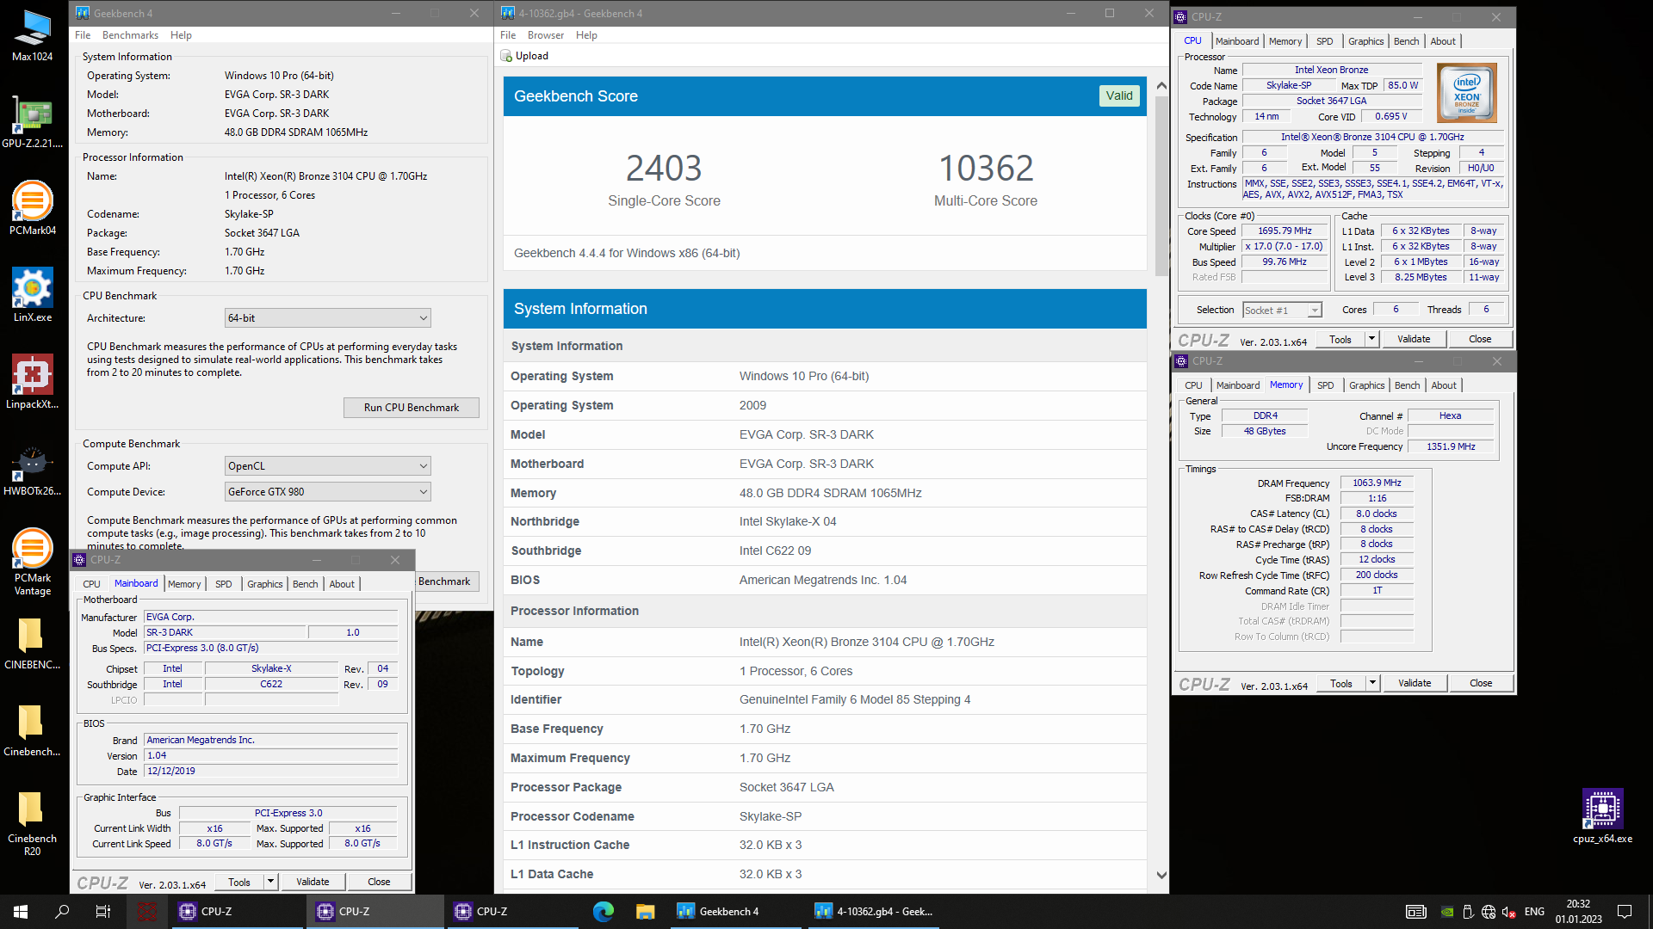This screenshot has width=1653, height=929.
Task: Launch the PCMark Vantage desktop shortcut
Action: point(32,563)
